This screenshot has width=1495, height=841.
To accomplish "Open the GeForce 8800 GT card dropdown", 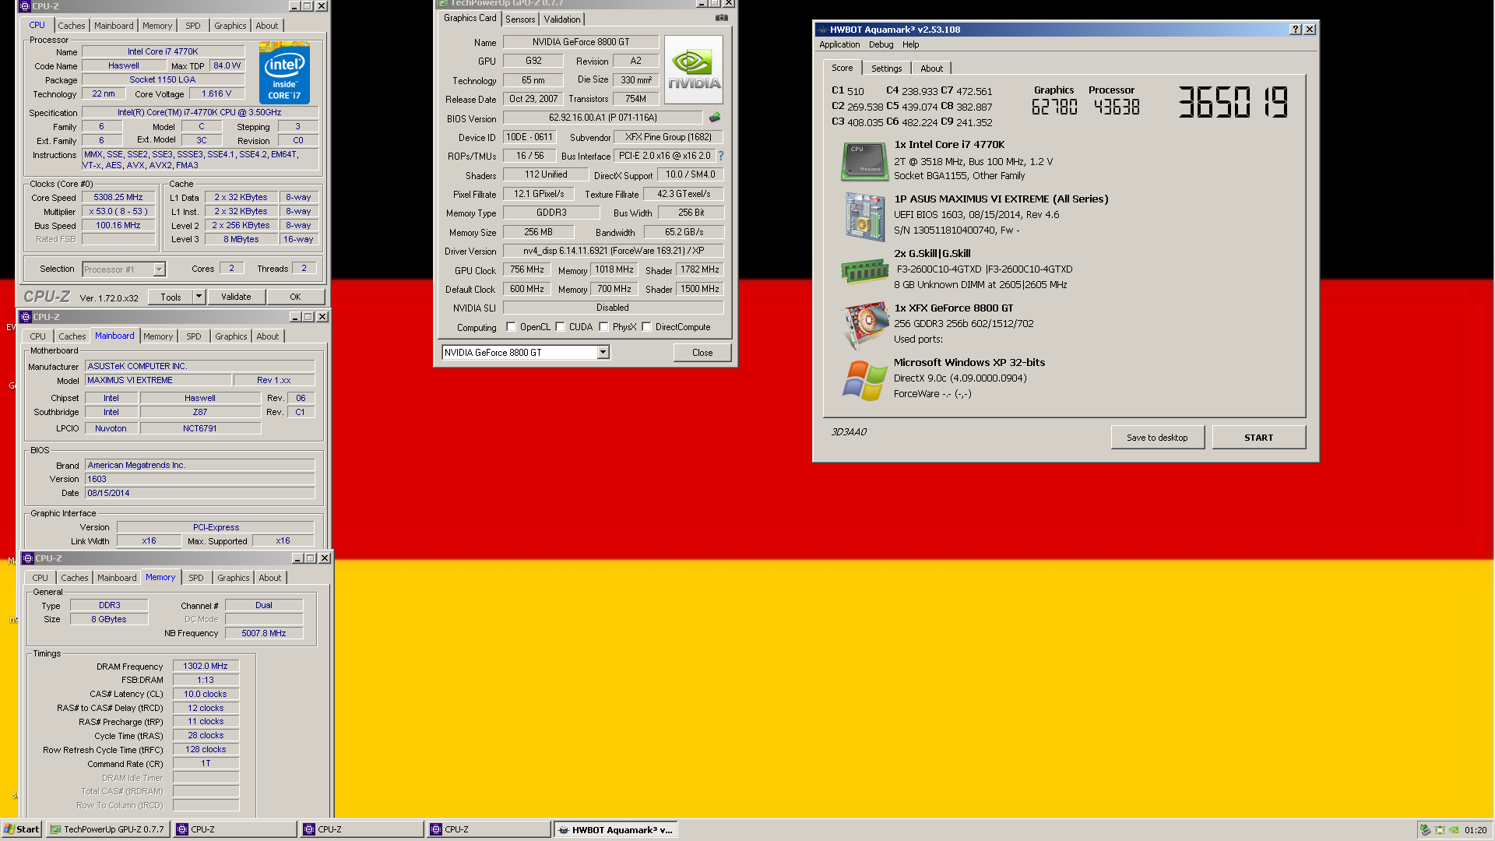I will point(603,353).
